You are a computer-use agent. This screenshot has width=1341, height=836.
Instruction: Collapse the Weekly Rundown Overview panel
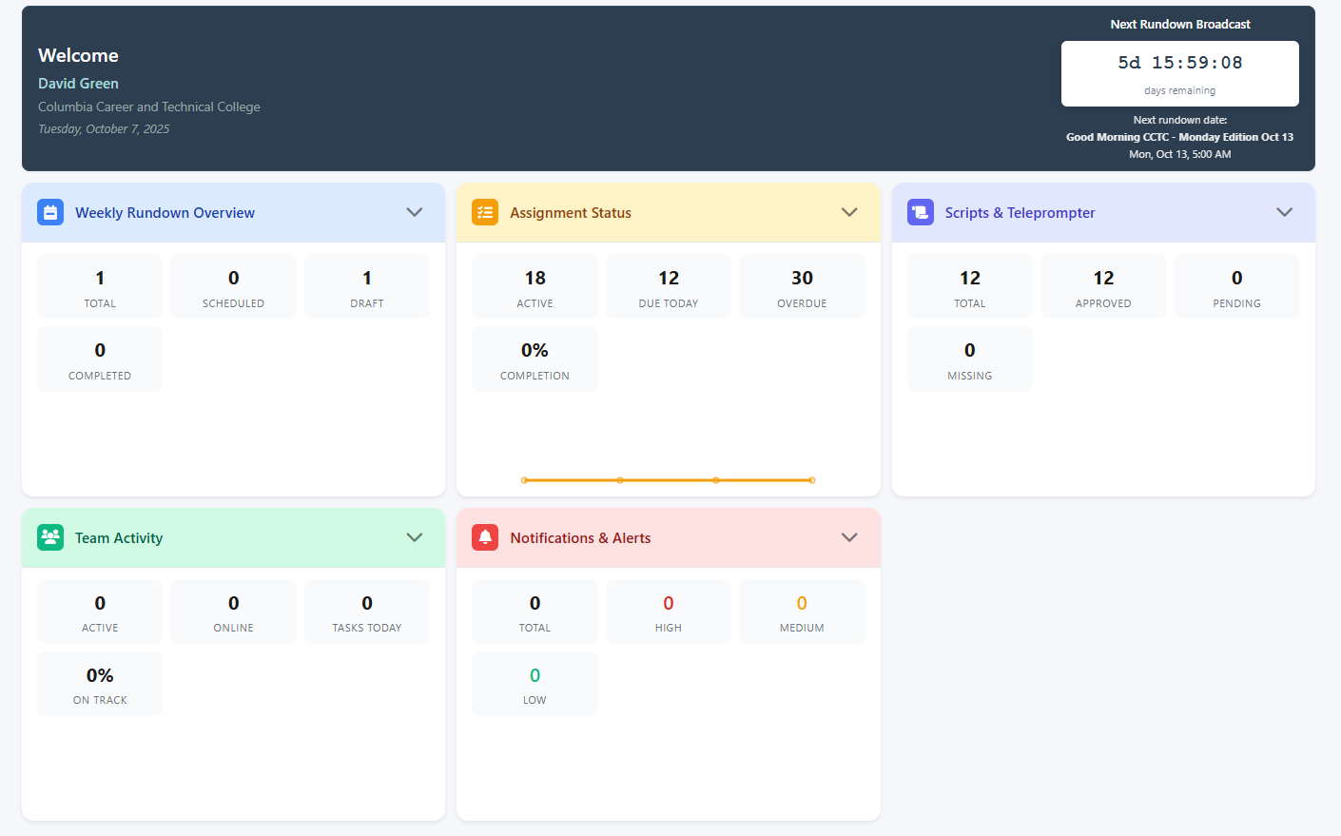point(415,212)
